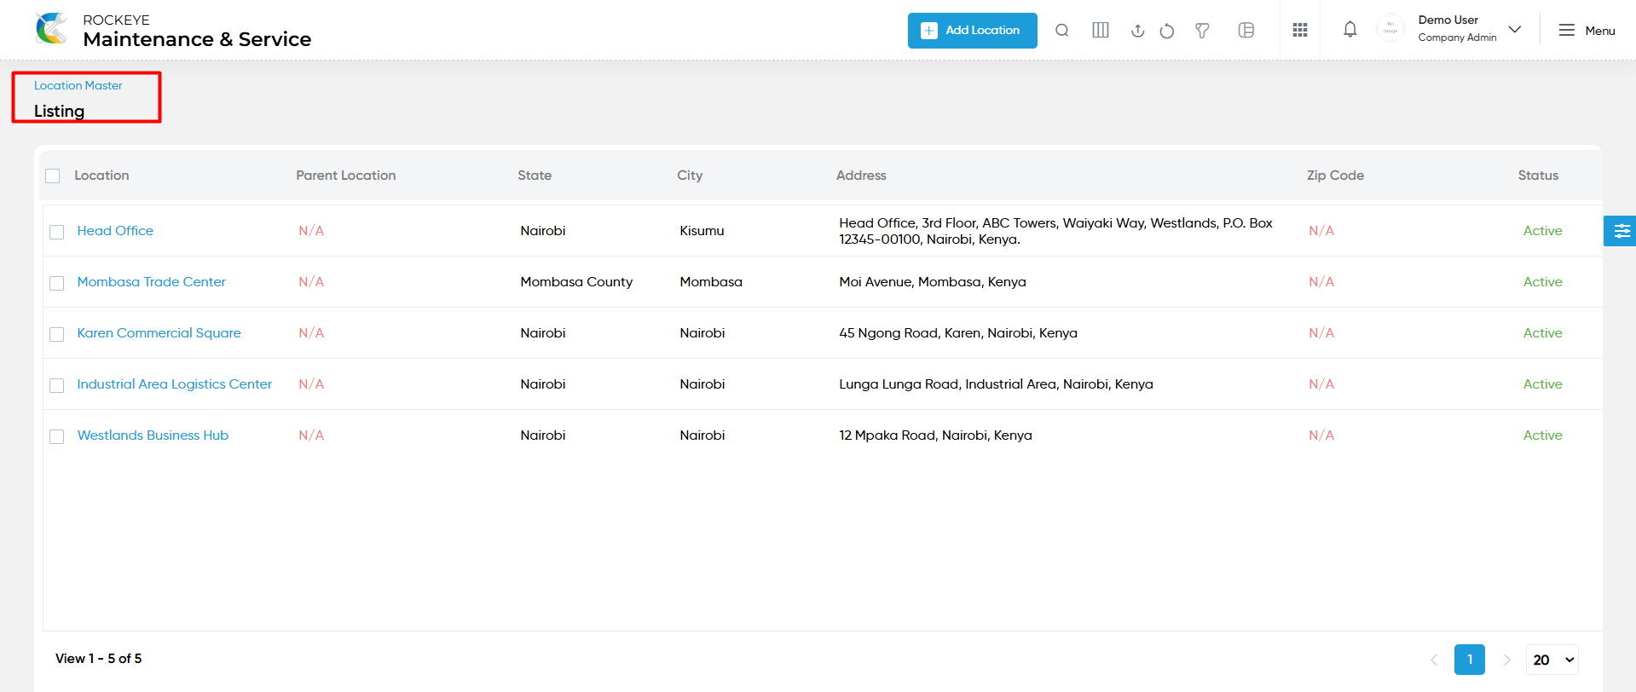Click the 12 Mpaka Road address cell
Screen dimensions: 1636x692
935,435
